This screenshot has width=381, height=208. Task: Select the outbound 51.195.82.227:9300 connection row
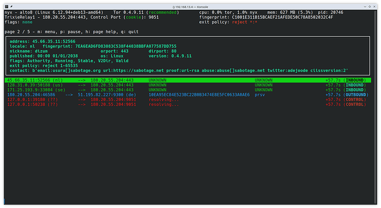click(188, 95)
